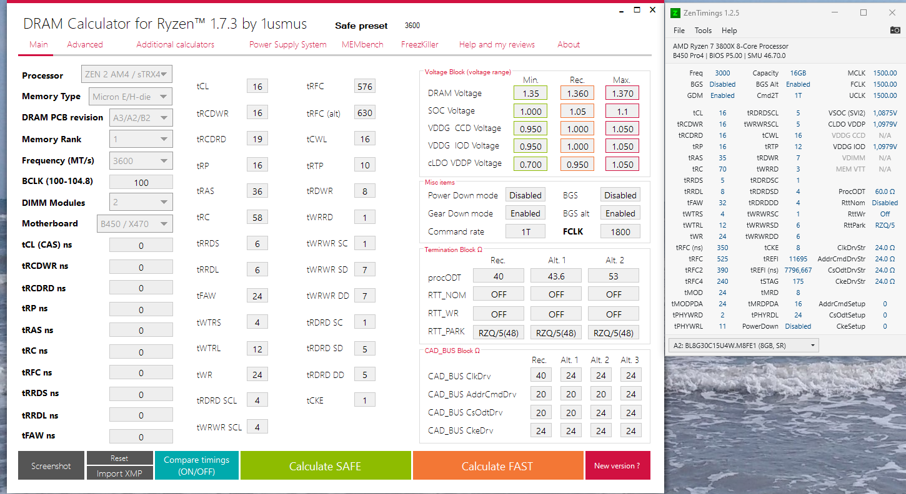Open the Additional calculators tab
The width and height of the screenshot is (906, 494).
(176, 44)
